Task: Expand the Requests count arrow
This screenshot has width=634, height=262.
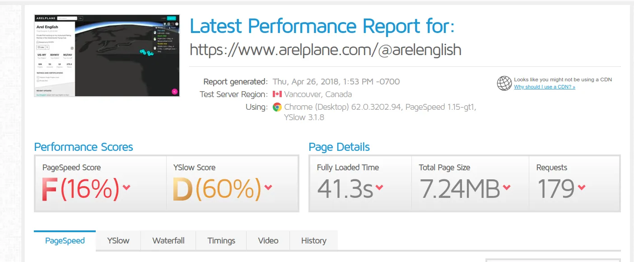Action: [x=581, y=187]
